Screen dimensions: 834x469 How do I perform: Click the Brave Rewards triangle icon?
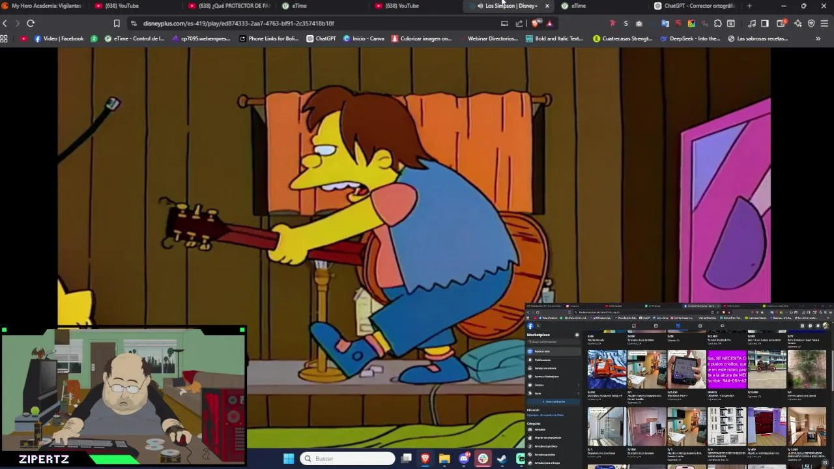(x=549, y=23)
